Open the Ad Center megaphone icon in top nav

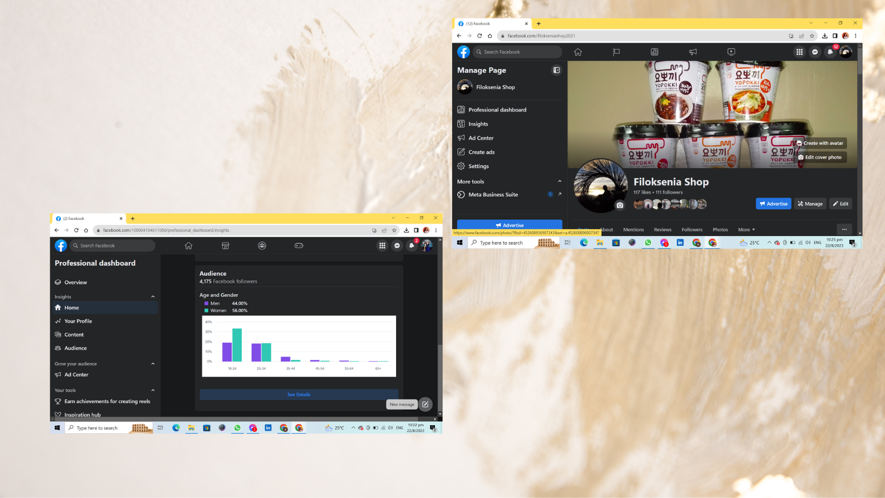click(x=693, y=52)
